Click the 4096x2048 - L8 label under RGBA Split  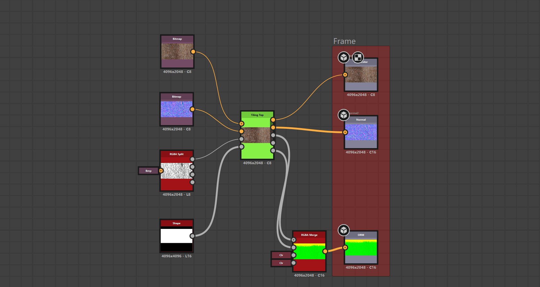pyautogui.click(x=177, y=194)
